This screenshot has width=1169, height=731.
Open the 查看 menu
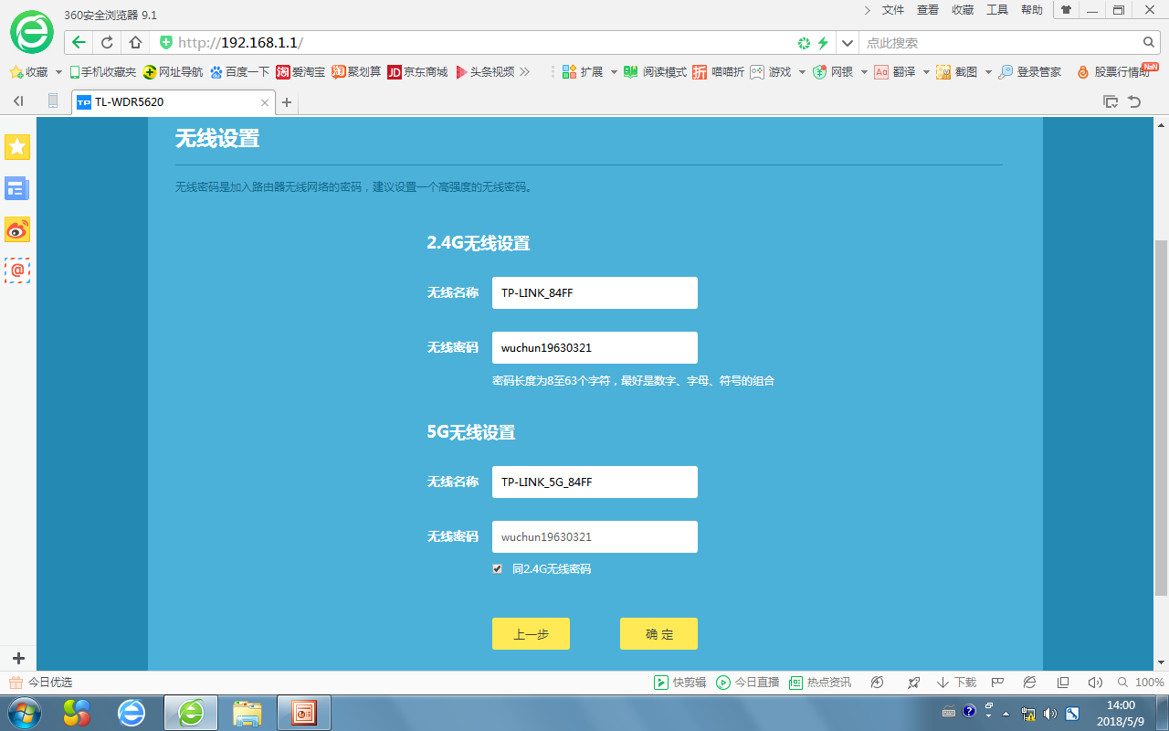pyautogui.click(x=927, y=10)
